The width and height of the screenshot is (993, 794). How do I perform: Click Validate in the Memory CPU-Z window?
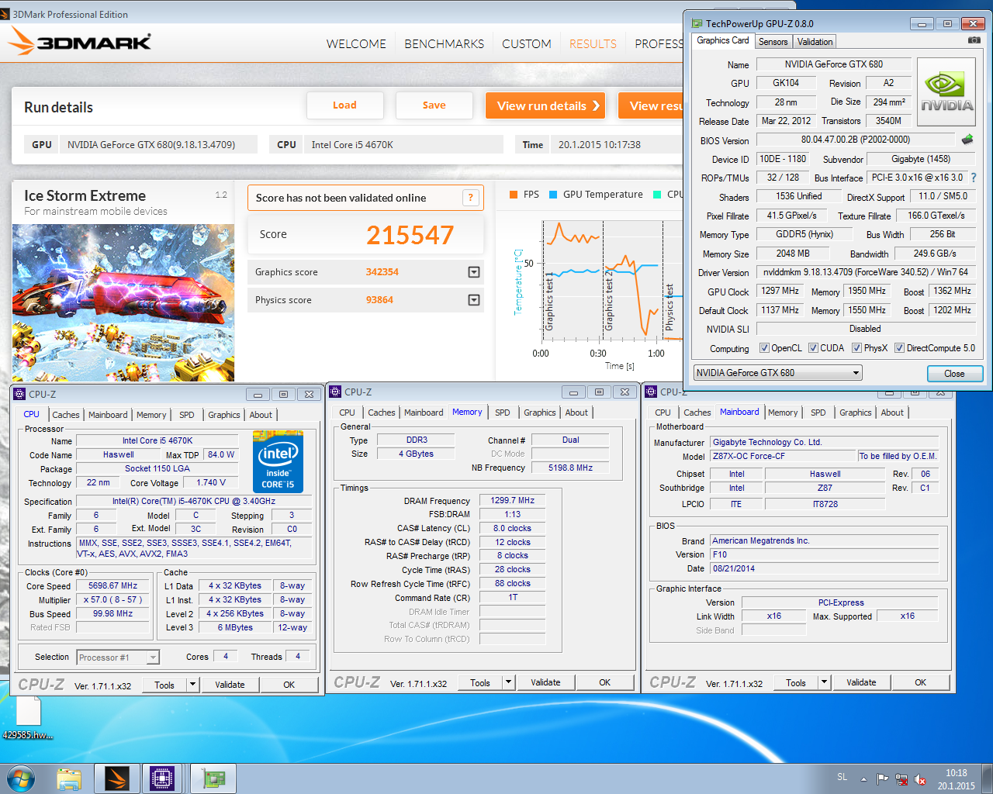(x=545, y=682)
